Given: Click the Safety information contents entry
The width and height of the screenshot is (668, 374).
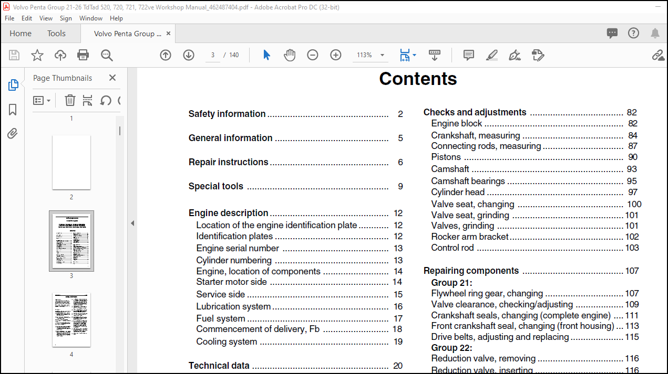Looking at the screenshot, I should (x=295, y=114).
